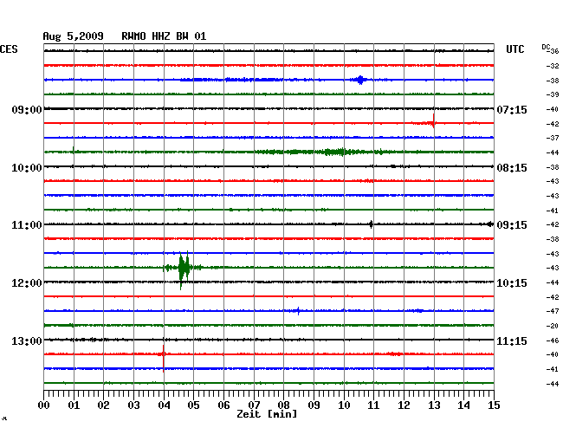Click minute tick label 08

click(x=283, y=405)
